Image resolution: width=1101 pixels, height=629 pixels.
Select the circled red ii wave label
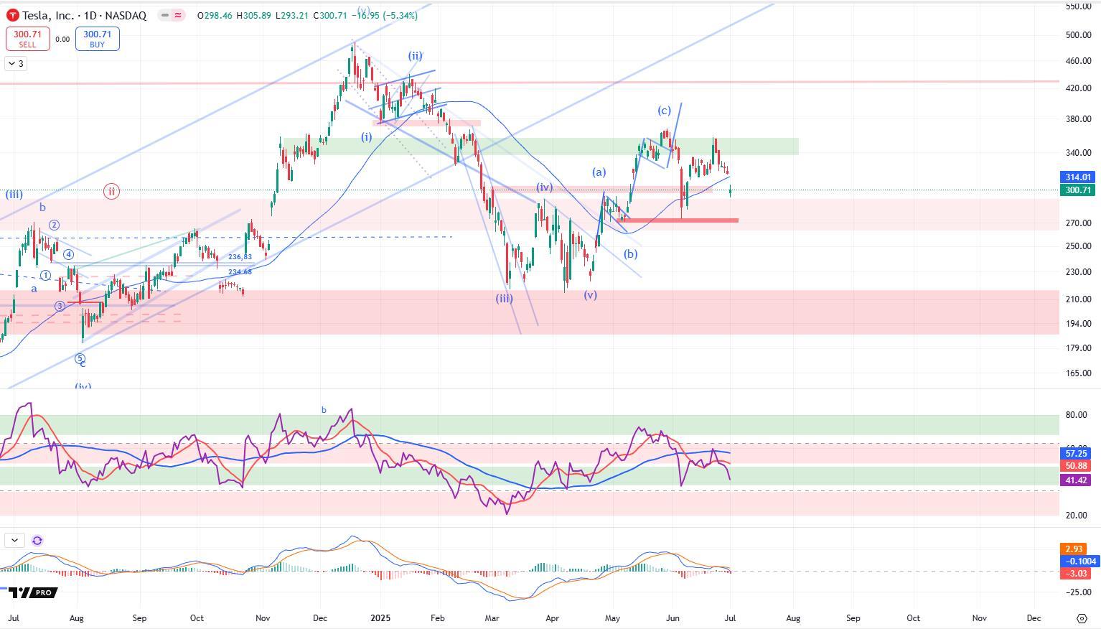111,192
